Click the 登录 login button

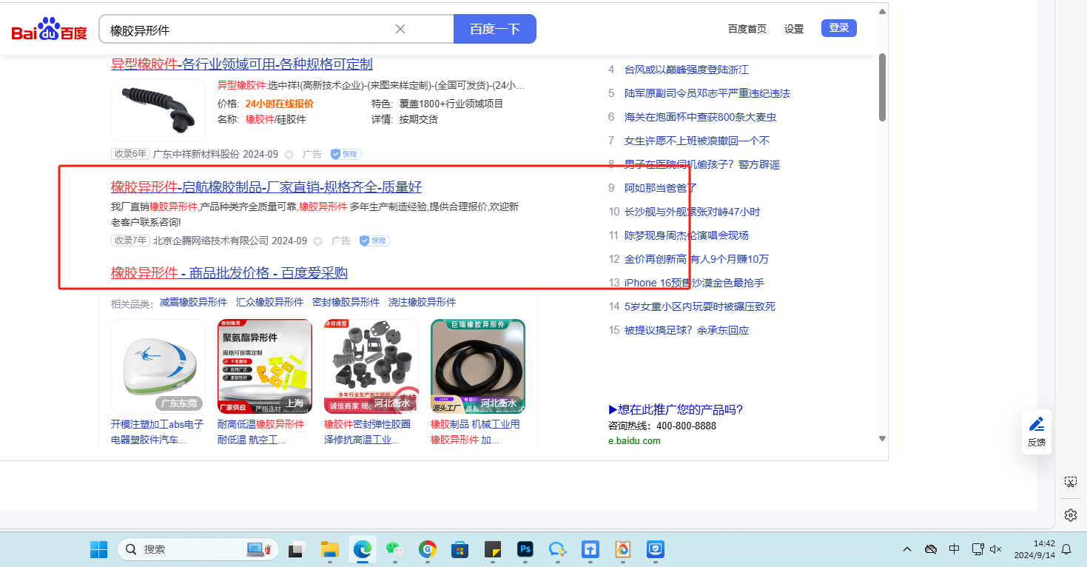839,28
